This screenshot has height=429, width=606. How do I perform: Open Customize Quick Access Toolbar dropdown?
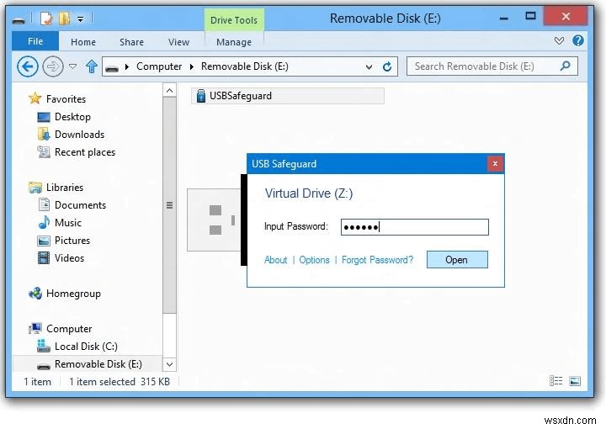[x=80, y=19]
